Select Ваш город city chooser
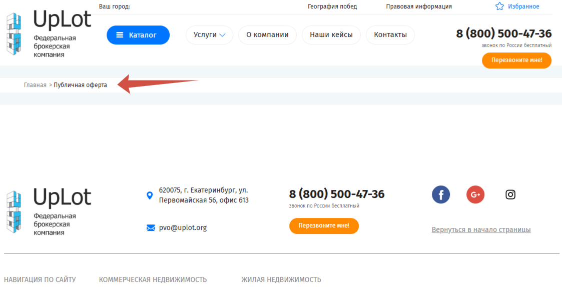Viewport: 562px width, 287px height. (x=114, y=6)
